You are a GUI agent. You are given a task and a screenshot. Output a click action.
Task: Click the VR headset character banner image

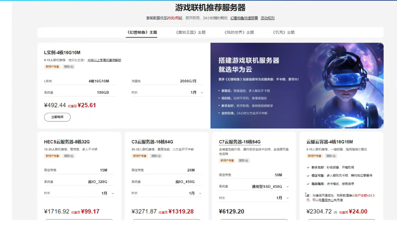pyautogui.click(x=297, y=85)
